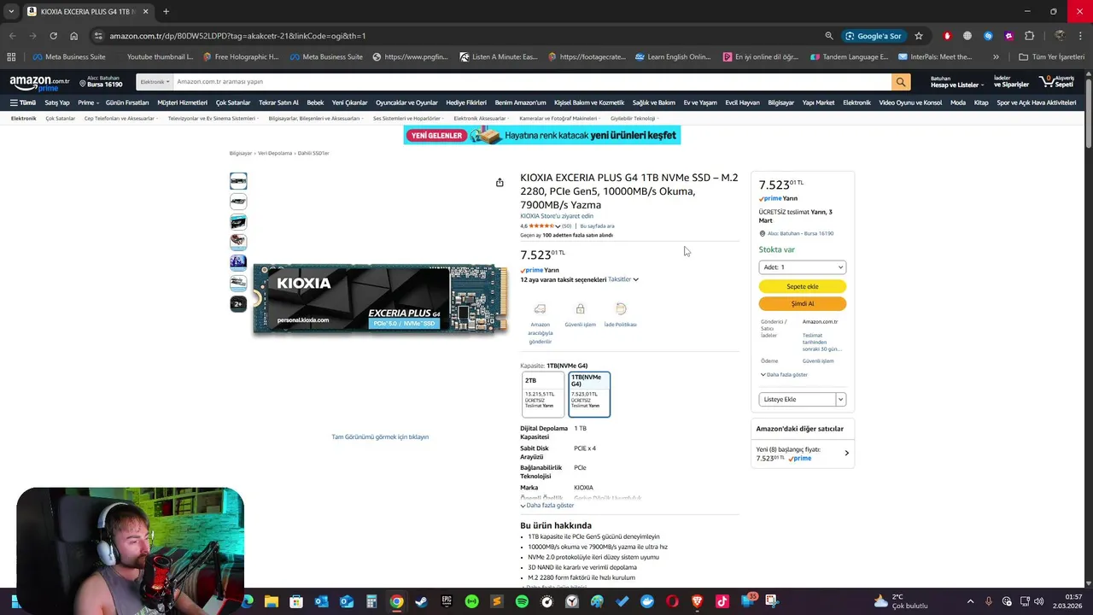Open Brave browser from the taskbar
1093x615 pixels.
click(x=698, y=601)
